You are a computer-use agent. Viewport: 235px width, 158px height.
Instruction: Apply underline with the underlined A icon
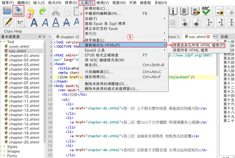[56, 22]
